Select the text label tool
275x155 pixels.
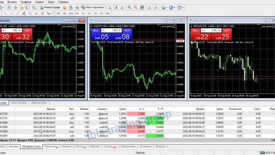pyautogui.click(x=42, y=13)
